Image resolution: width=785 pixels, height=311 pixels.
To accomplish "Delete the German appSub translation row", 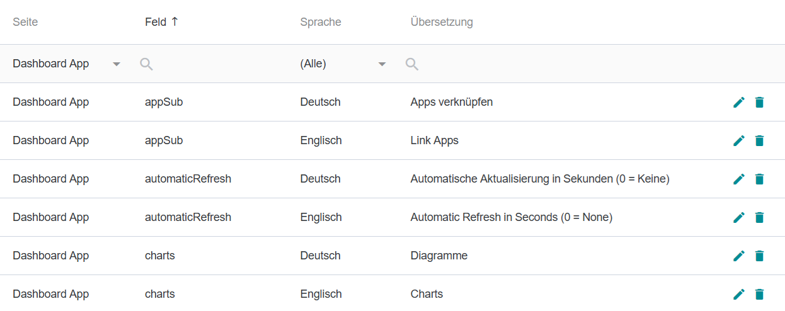I will pos(759,102).
